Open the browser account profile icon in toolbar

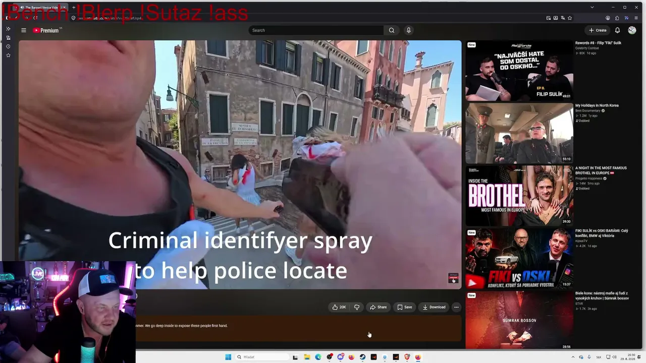click(608, 18)
